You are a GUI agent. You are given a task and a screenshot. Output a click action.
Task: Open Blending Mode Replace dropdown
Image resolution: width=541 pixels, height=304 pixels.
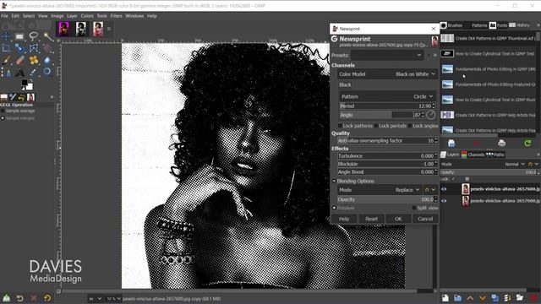380,190
